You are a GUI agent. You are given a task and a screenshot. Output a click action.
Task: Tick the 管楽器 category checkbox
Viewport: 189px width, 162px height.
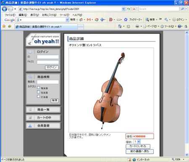[x=38, y=87]
